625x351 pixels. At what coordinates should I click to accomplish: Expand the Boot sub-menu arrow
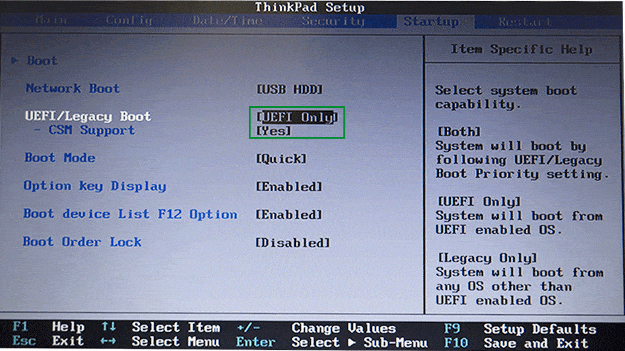coord(14,60)
